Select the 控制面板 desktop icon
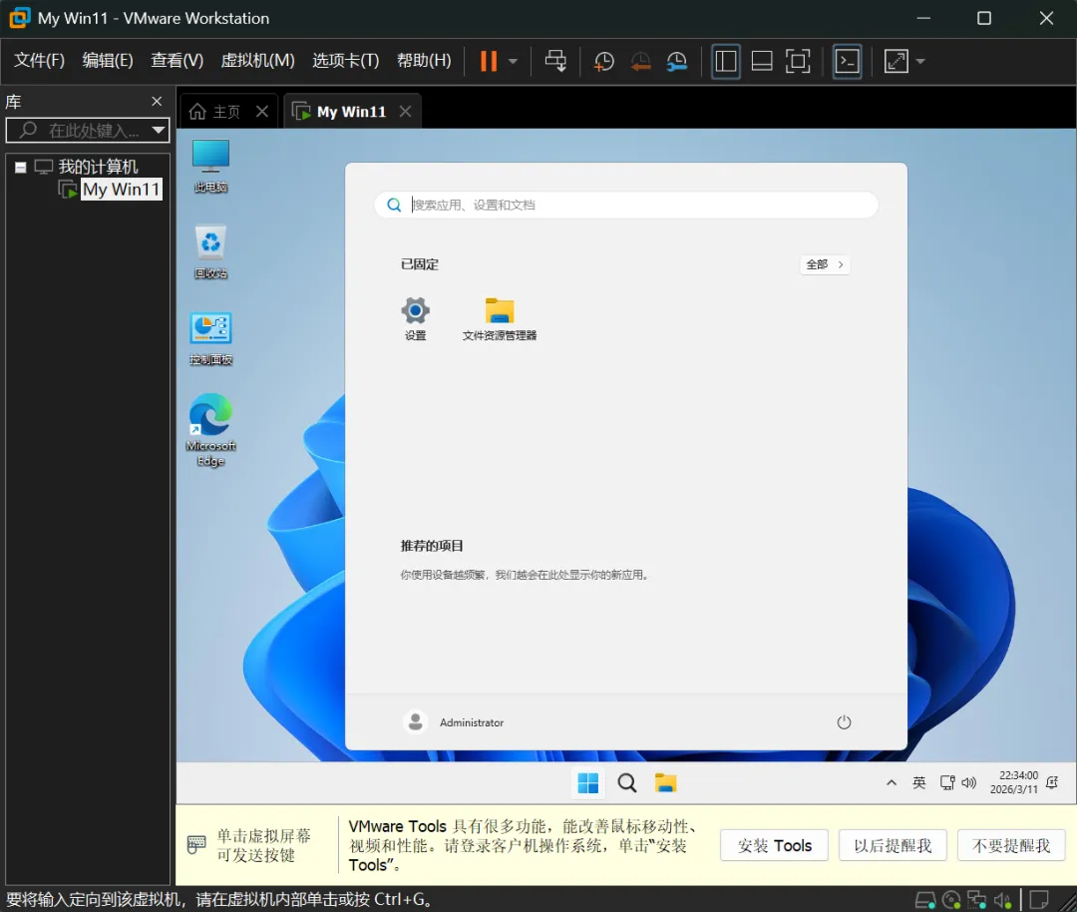 tap(210, 338)
